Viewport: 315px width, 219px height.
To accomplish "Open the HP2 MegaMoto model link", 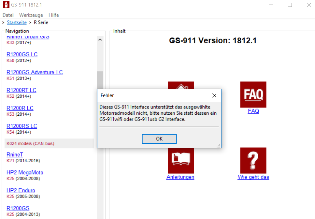I will click(25, 172).
